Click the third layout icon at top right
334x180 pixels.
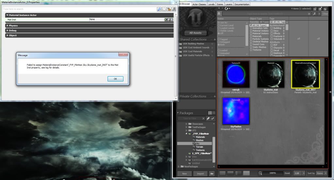tap(325, 9)
